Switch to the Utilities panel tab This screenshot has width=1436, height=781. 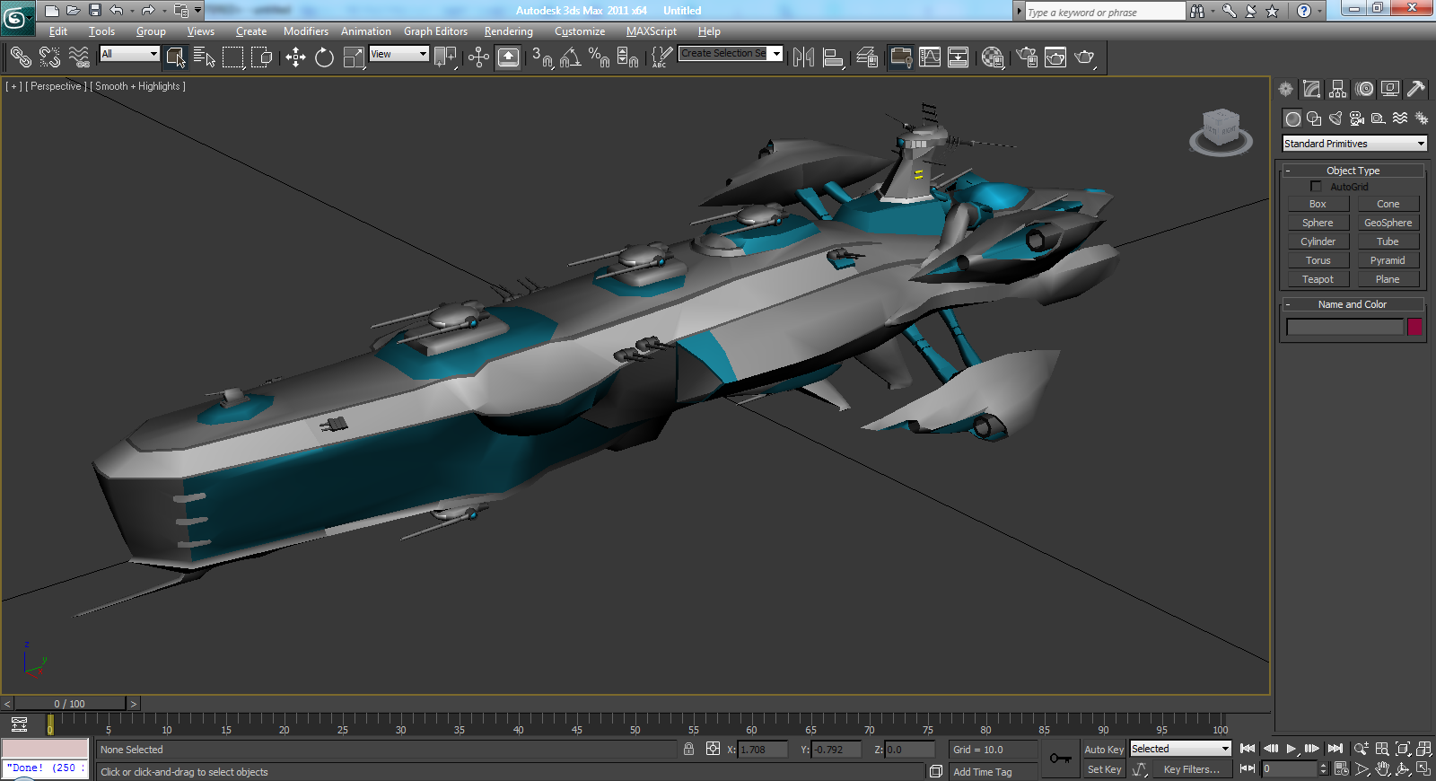[x=1416, y=89]
